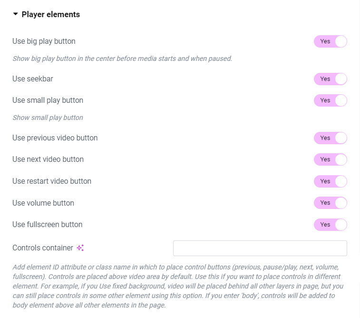Turn off the Use seekbar toggle
Image resolution: width=360 pixels, height=318 pixels.
pyautogui.click(x=330, y=79)
